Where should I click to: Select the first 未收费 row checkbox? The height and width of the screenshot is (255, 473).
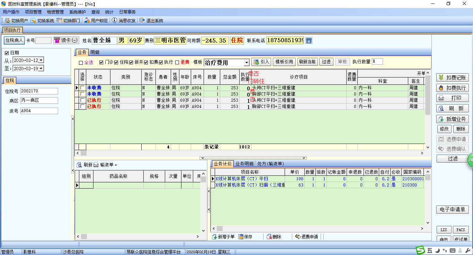coord(82,88)
